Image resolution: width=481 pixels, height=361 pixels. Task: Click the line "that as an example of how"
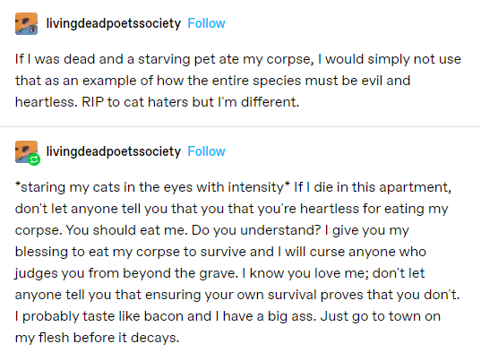point(212,81)
